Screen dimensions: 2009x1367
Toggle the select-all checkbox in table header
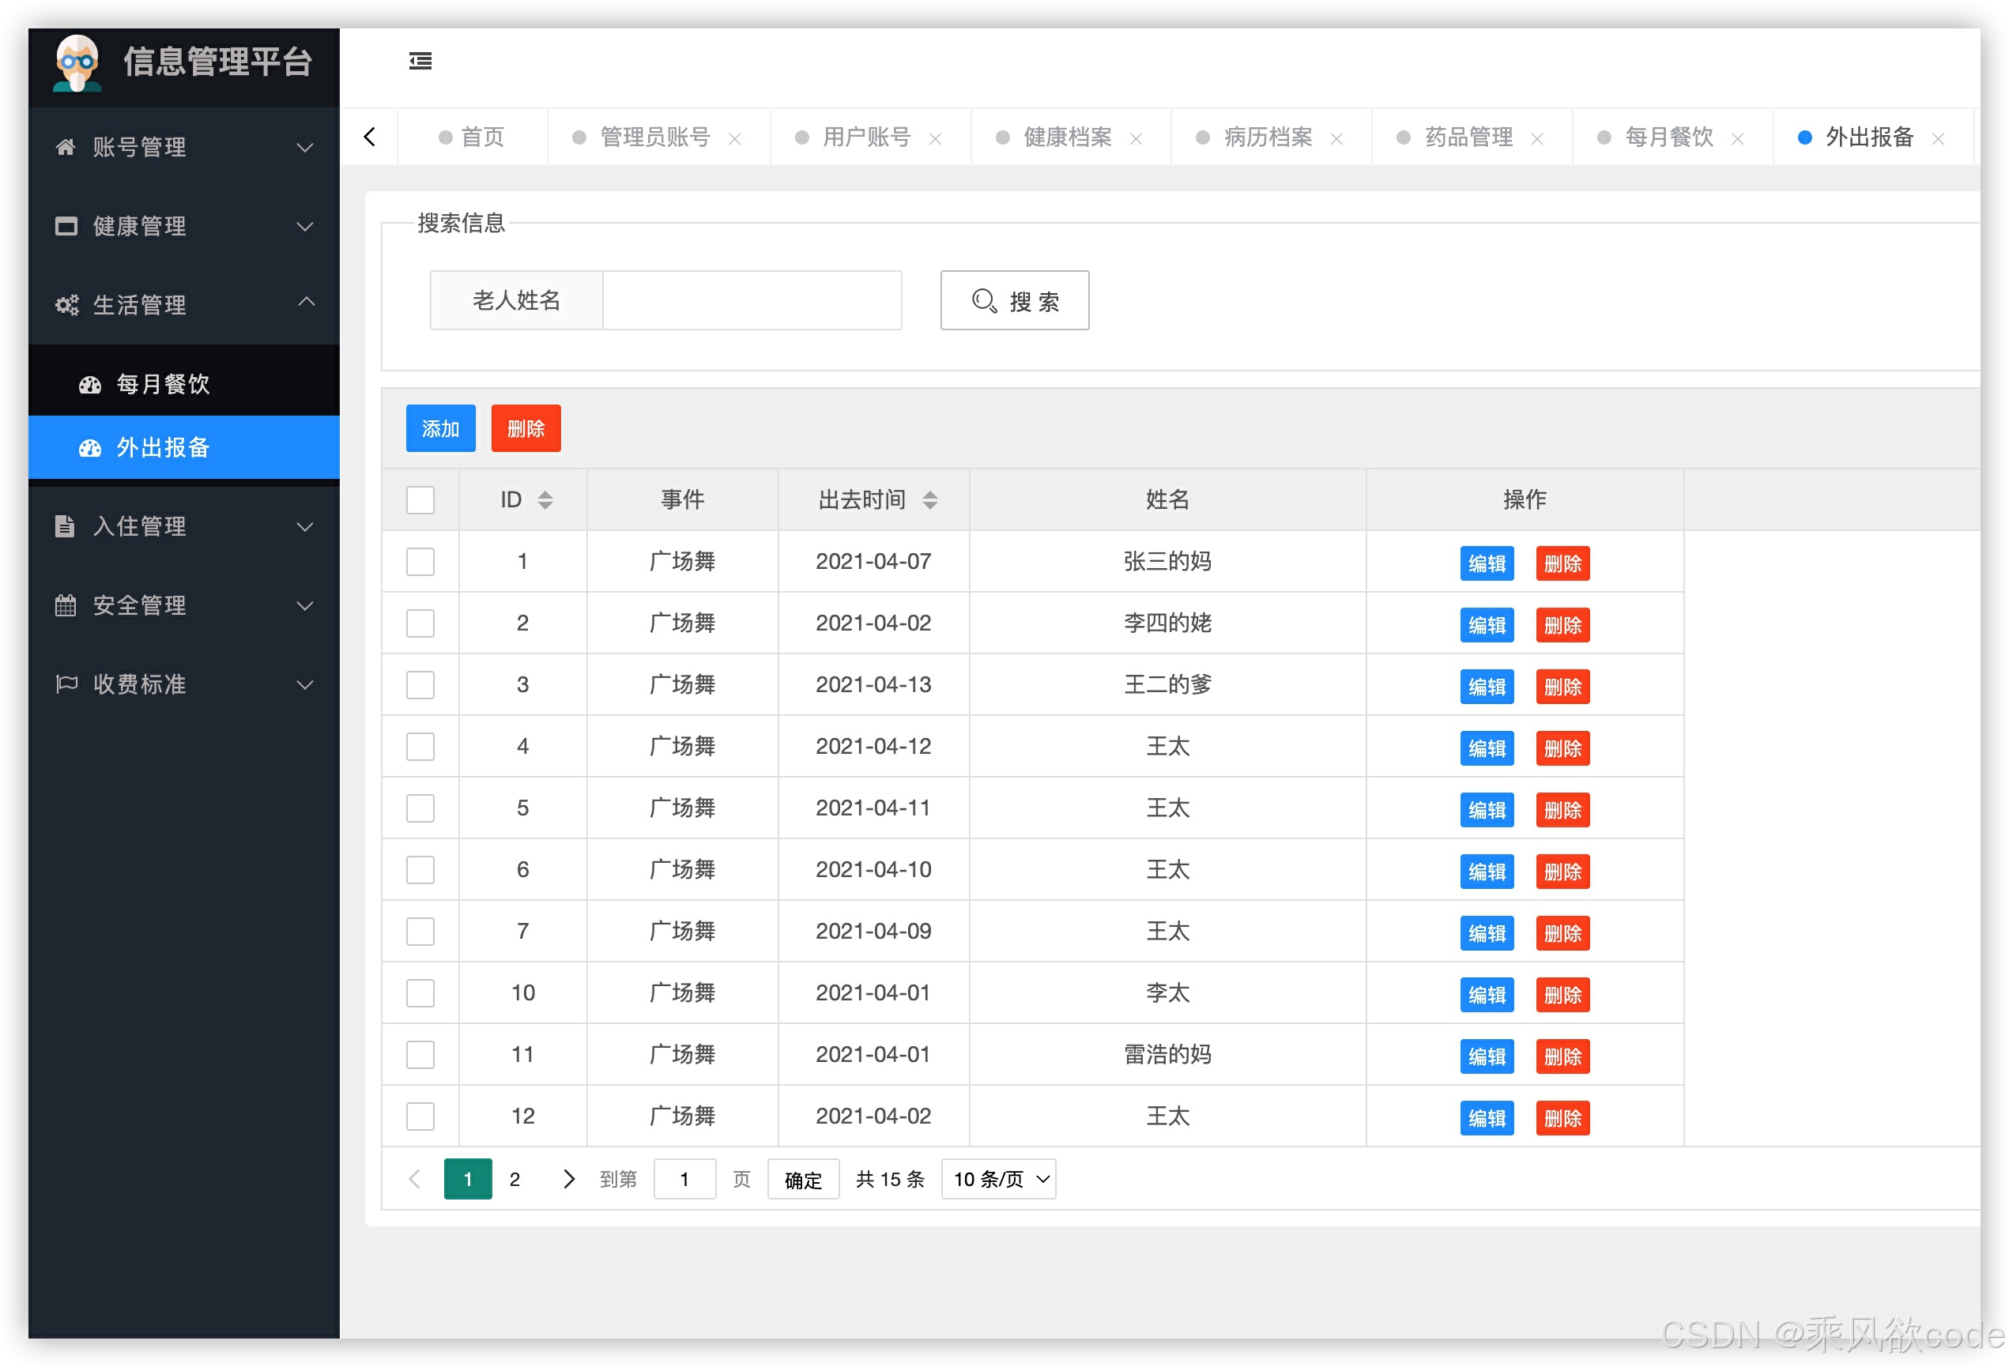pyautogui.click(x=420, y=499)
